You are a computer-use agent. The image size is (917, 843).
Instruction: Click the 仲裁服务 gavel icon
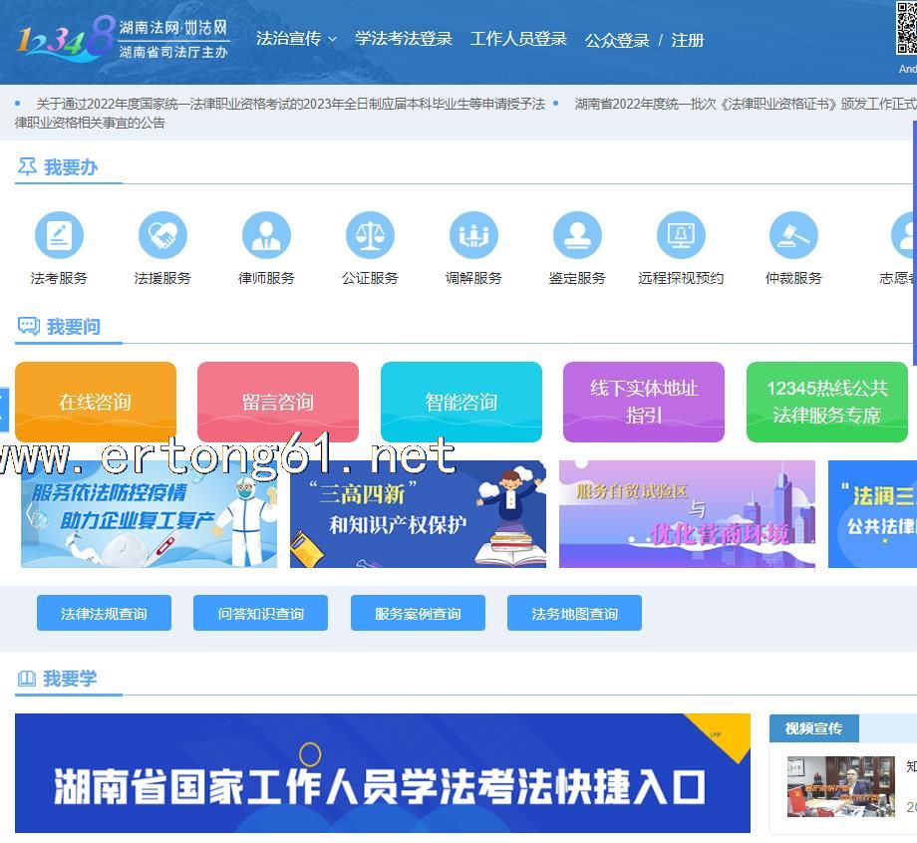point(793,236)
